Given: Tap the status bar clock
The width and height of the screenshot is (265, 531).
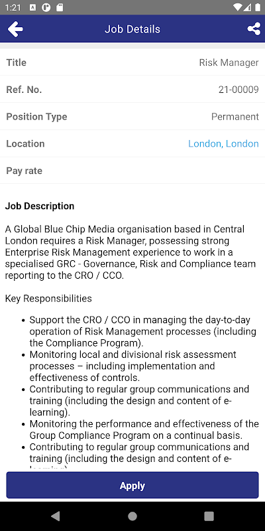Looking at the screenshot, I should coord(13,7).
